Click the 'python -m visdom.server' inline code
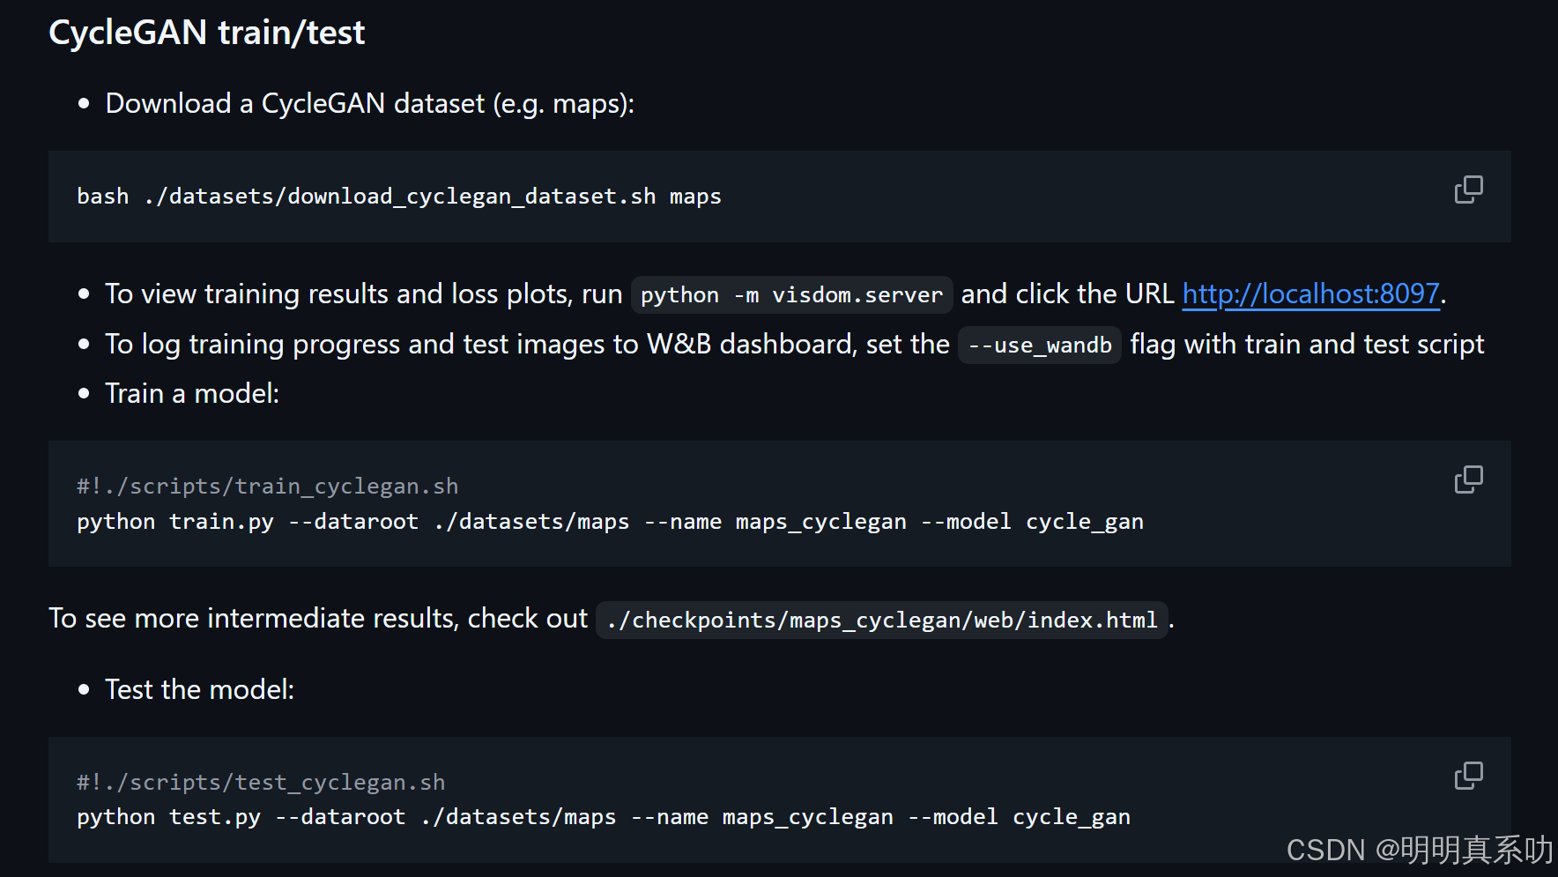 coord(791,295)
